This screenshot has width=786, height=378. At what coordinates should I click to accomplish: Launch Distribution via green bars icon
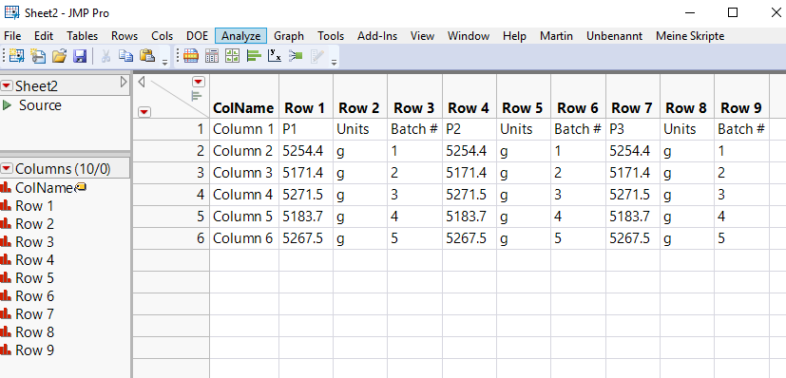254,56
